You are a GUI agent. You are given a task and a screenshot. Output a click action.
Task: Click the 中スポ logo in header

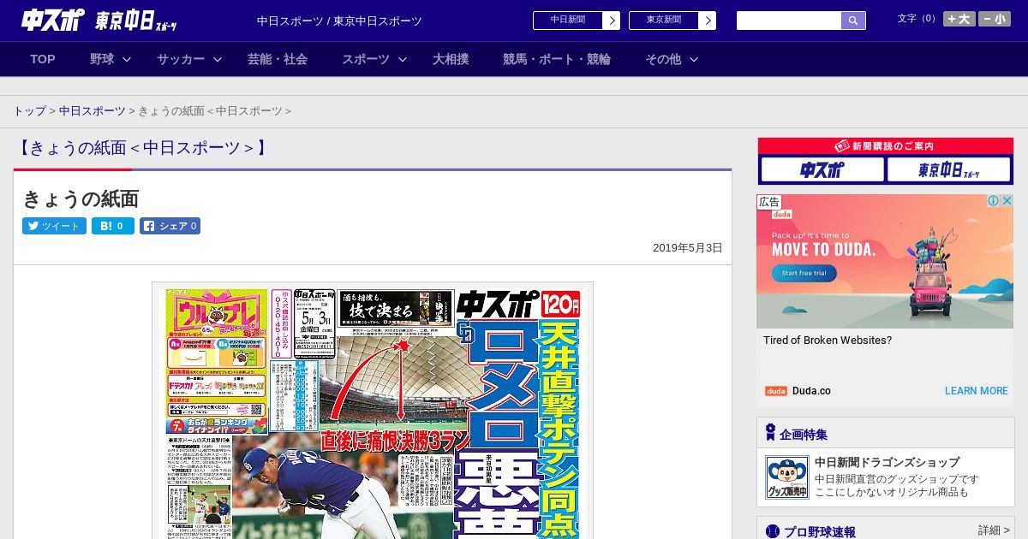(x=52, y=20)
